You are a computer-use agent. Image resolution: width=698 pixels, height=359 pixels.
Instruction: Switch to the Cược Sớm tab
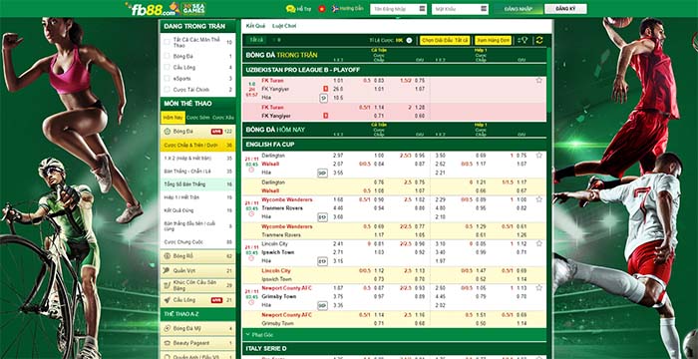point(198,118)
